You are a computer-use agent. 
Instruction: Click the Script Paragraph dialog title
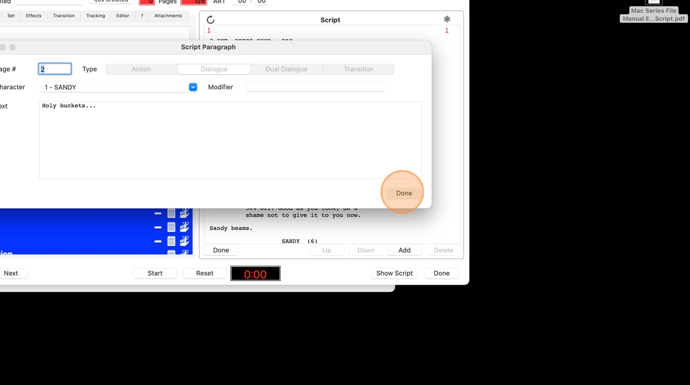pos(208,47)
